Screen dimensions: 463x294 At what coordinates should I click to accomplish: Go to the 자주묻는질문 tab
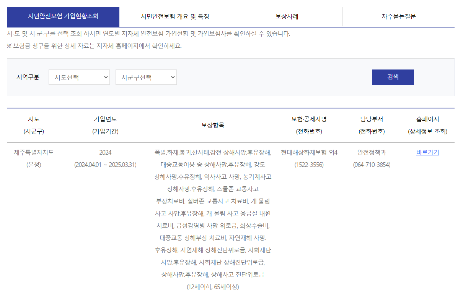(x=398, y=17)
